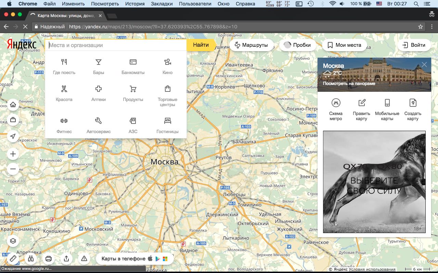The height and width of the screenshot is (273, 438).
Task: Open the 'Файл' menu
Action: [50, 4]
